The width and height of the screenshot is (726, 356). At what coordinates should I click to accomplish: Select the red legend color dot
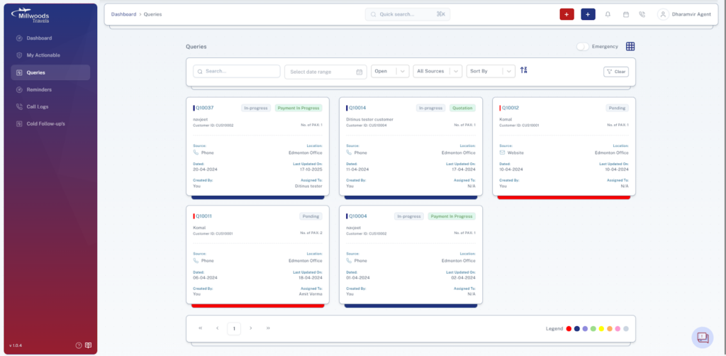pos(569,328)
